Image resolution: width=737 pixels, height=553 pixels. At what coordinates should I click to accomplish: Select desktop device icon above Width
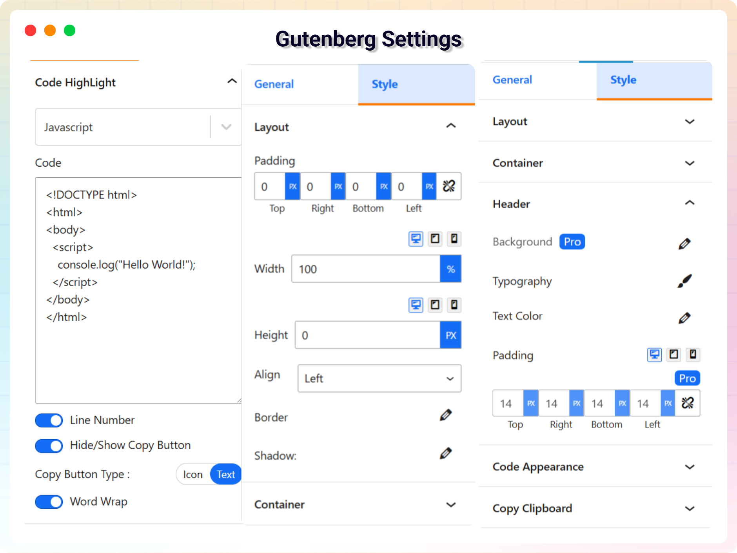tap(416, 239)
